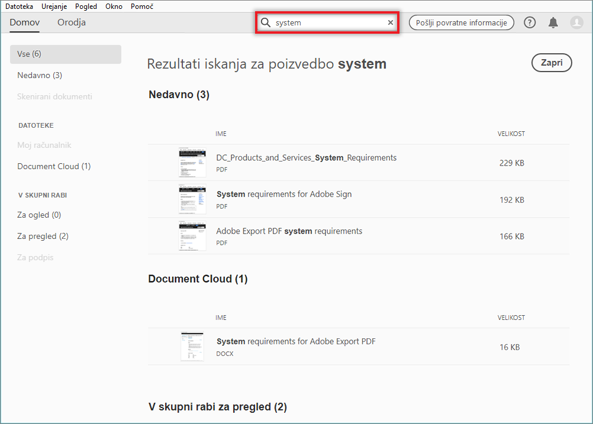Open the user profile avatar icon
The height and width of the screenshot is (424, 593).
point(577,22)
